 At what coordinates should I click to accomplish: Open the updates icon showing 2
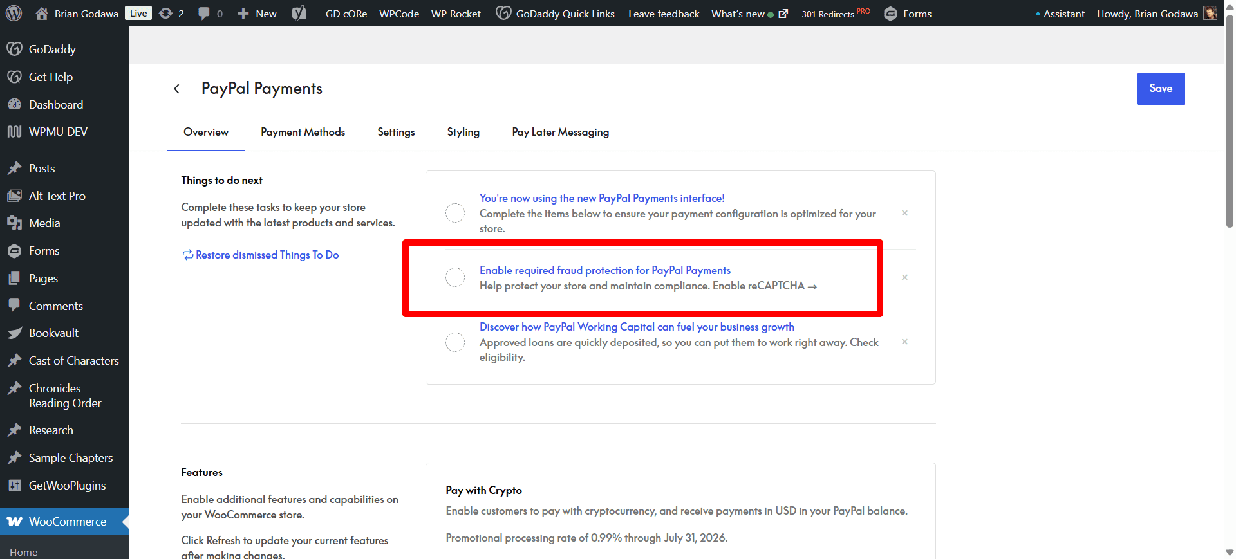(165, 14)
